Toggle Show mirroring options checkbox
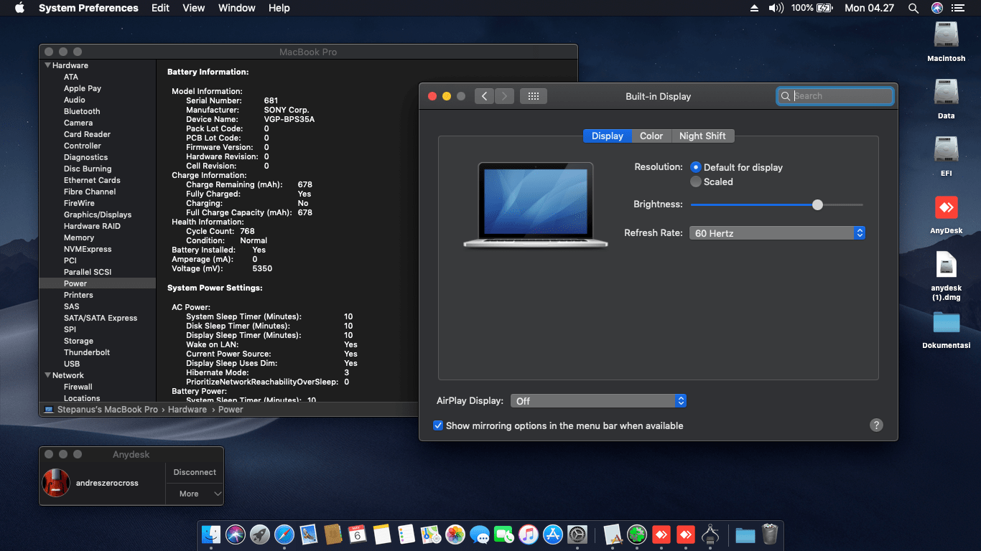The width and height of the screenshot is (981, 551). (438, 425)
